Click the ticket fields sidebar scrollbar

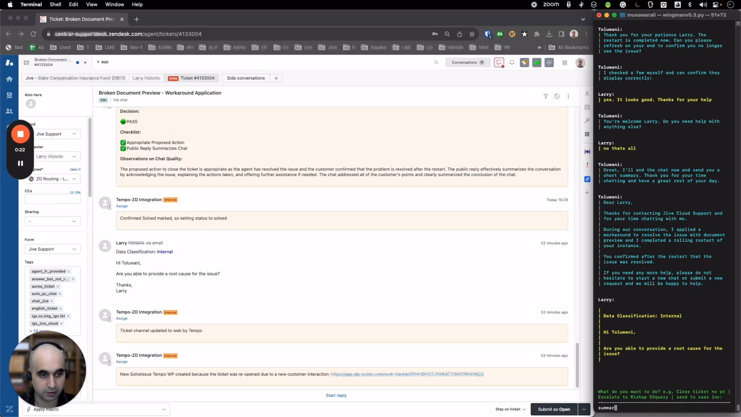(90, 158)
